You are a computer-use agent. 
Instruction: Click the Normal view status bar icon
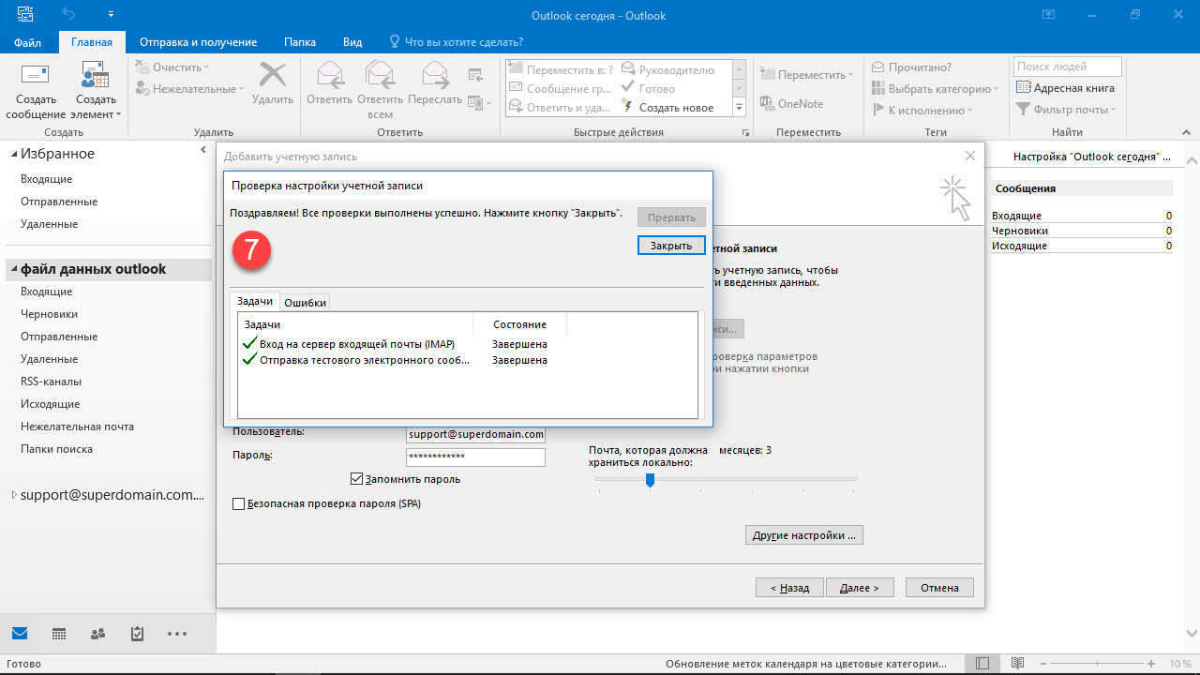(x=981, y=664)
